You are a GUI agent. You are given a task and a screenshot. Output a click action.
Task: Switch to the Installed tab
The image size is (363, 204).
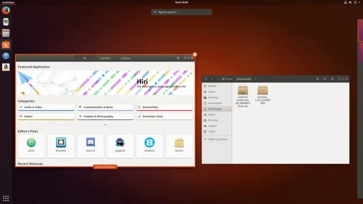pyautogui.click(x=105, y=58)
